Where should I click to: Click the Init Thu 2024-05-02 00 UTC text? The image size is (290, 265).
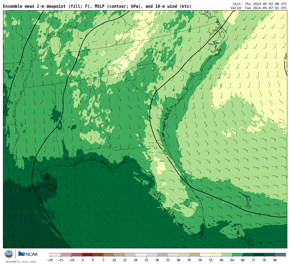(260, 4)
